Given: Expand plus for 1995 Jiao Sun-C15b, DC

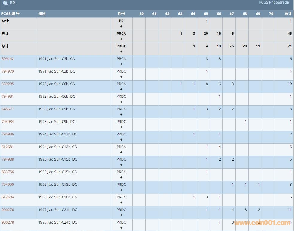Looking at the screenshot, I should pos(121,165).
